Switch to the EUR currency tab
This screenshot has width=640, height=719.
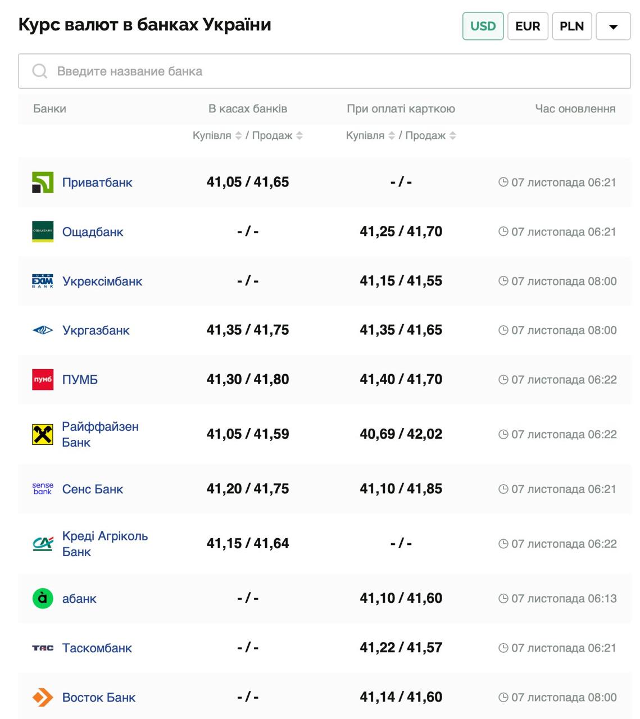528,26
